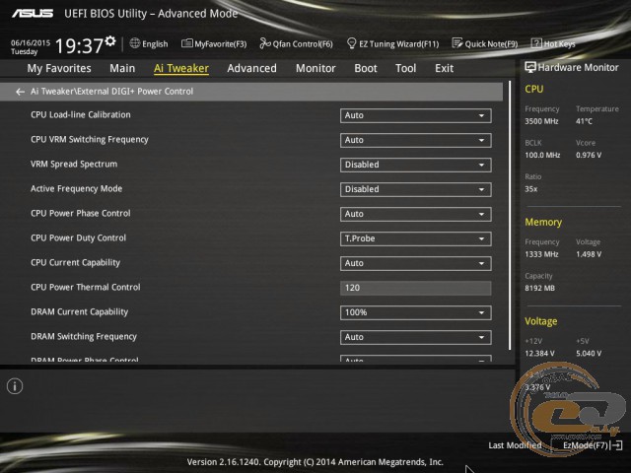Open CPU Power Duty Control dropdown
Image resolution: width=631 pixels, height=473 pixels.
[x=415, y=238]
